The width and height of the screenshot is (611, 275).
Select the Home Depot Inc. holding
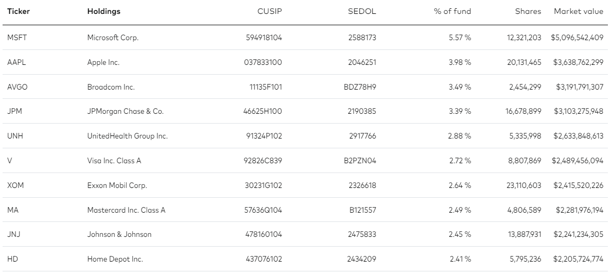(x=115, y=259)
